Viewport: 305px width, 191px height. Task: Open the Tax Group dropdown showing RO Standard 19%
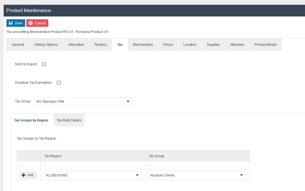point(83,101)
